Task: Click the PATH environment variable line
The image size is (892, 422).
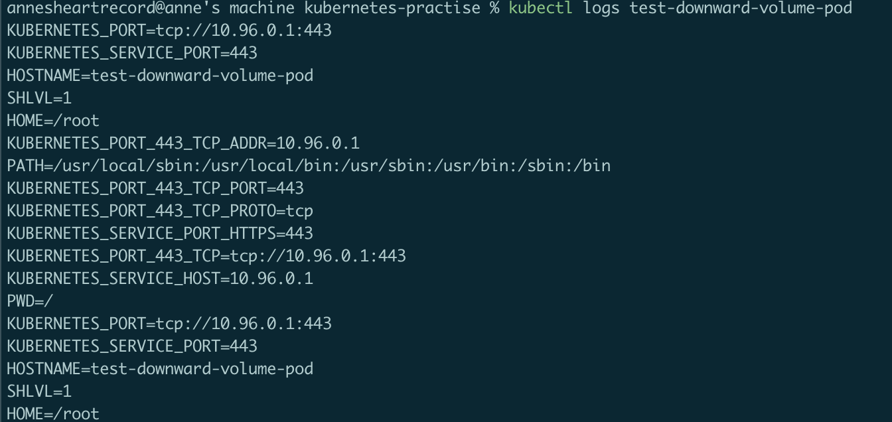Action: pos(309,166)
